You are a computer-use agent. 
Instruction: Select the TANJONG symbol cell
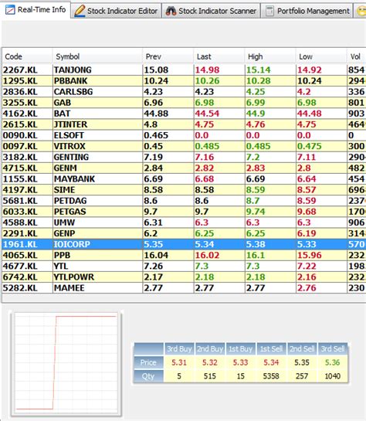click(x=97, y=70)
